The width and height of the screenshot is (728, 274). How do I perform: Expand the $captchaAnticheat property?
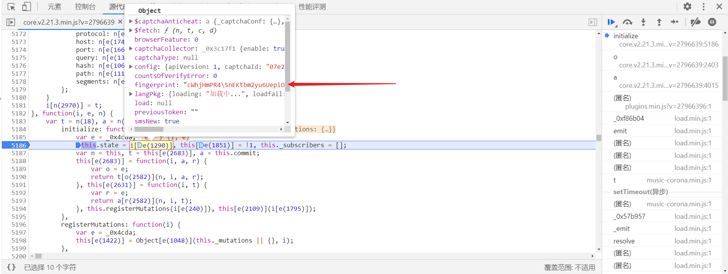(131, 21)
